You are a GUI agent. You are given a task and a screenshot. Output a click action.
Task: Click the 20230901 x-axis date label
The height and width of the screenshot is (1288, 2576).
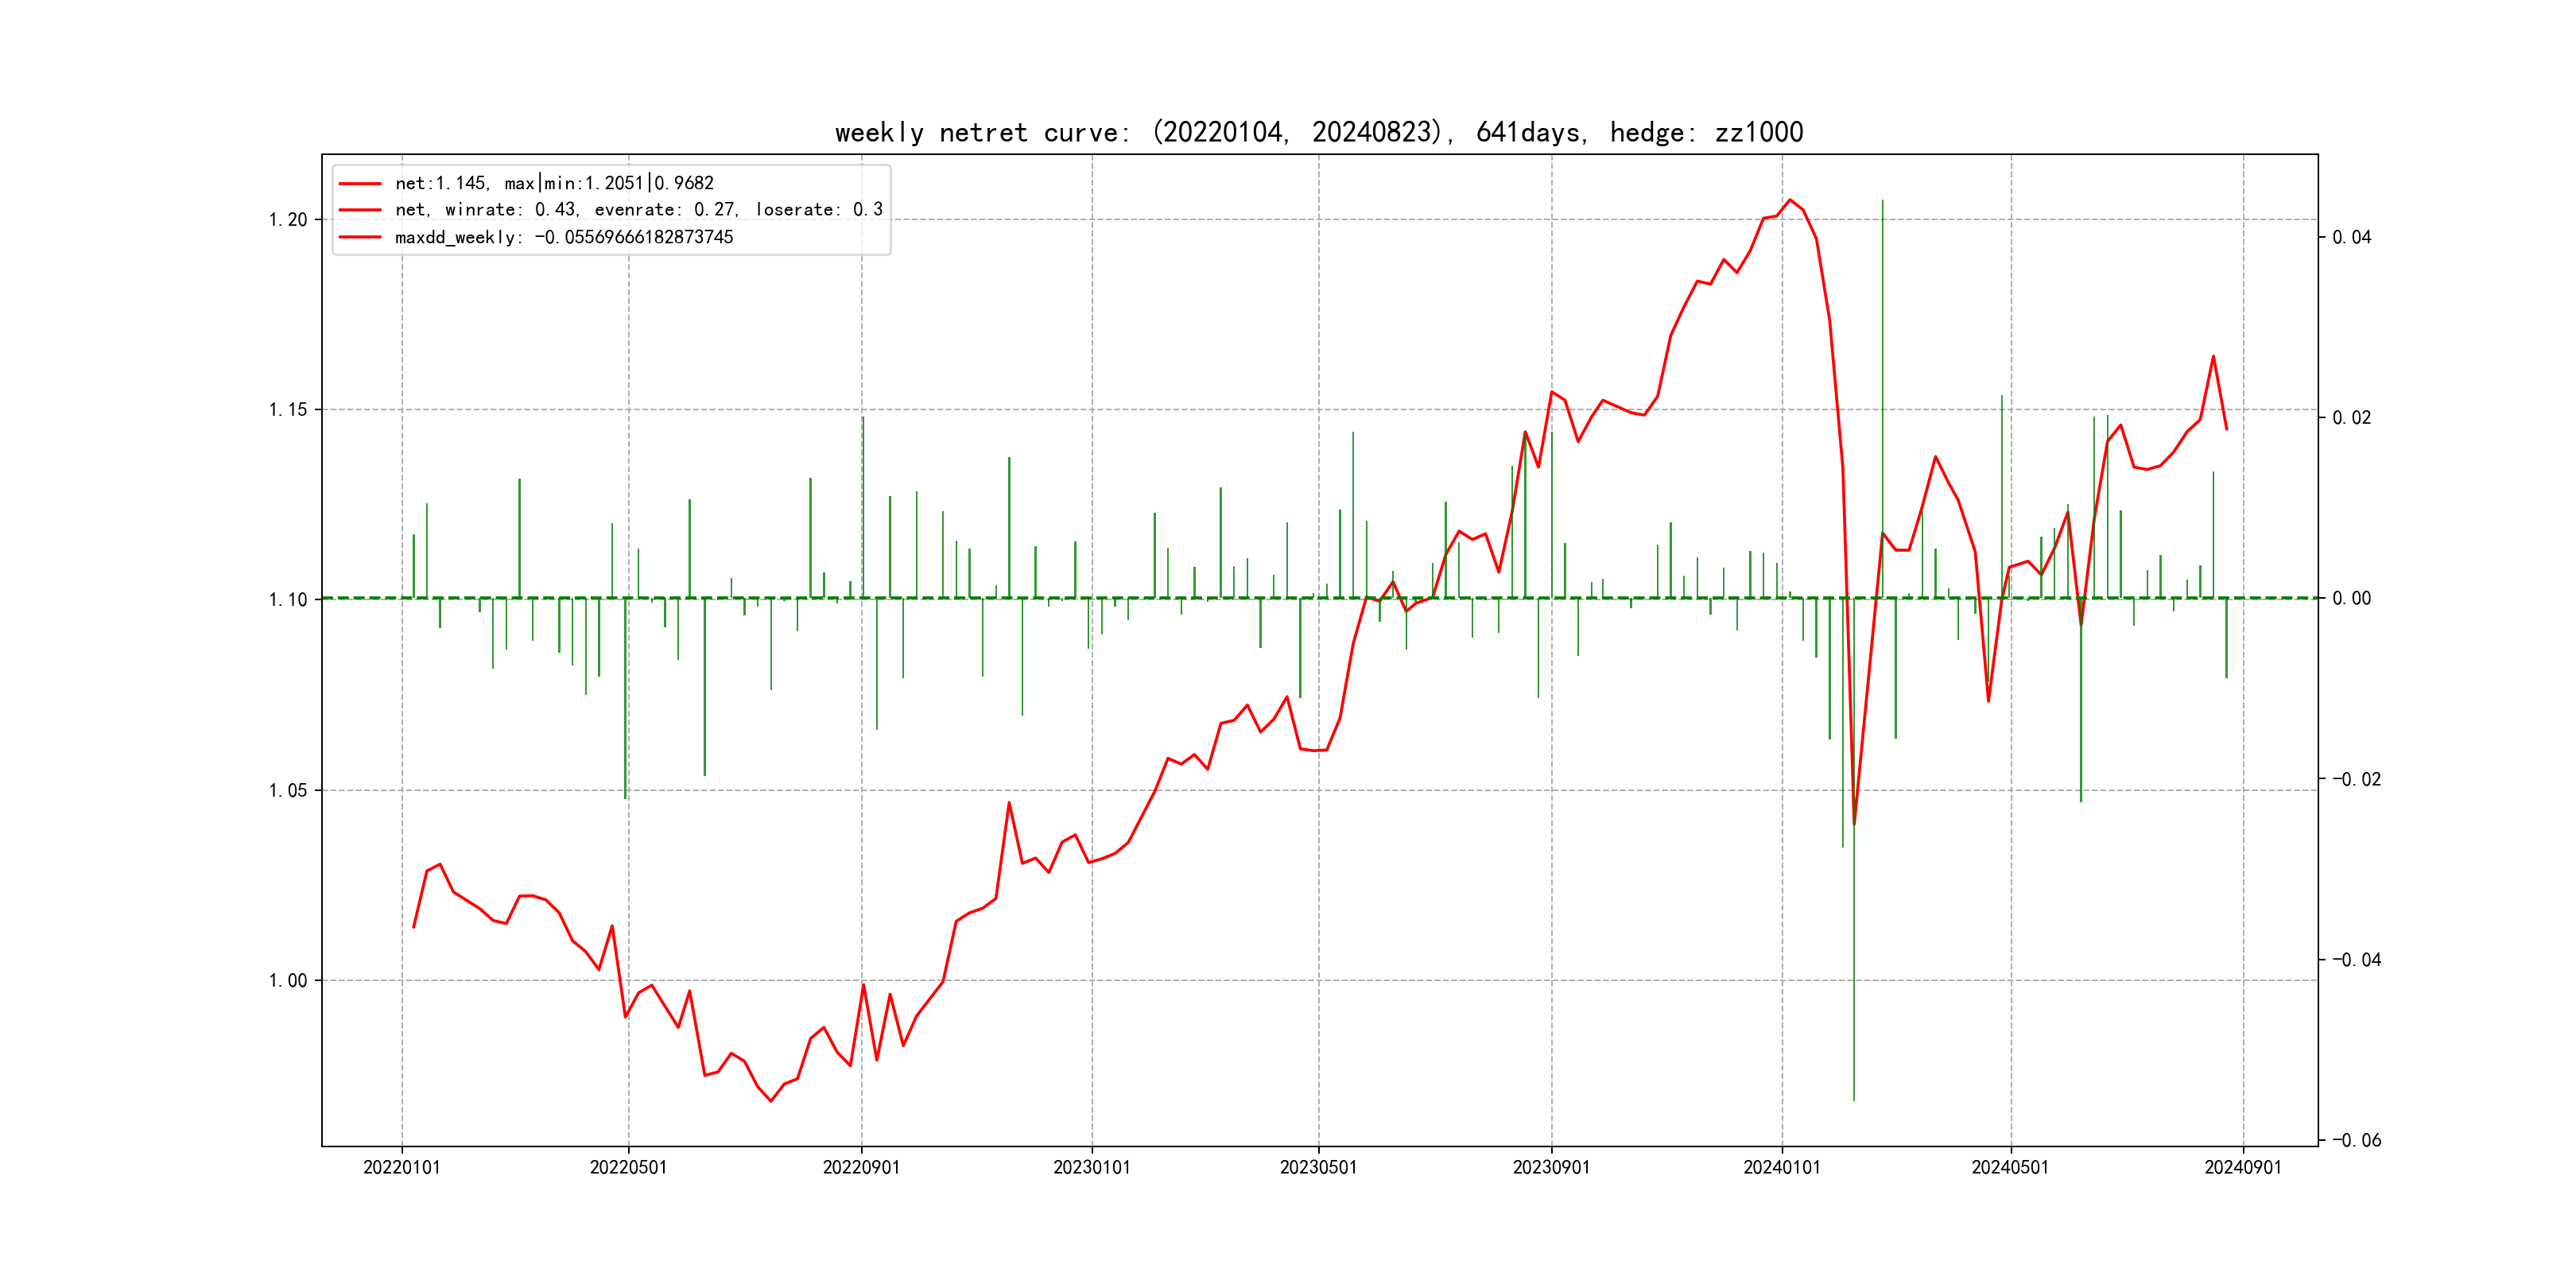[1551, 1168]
